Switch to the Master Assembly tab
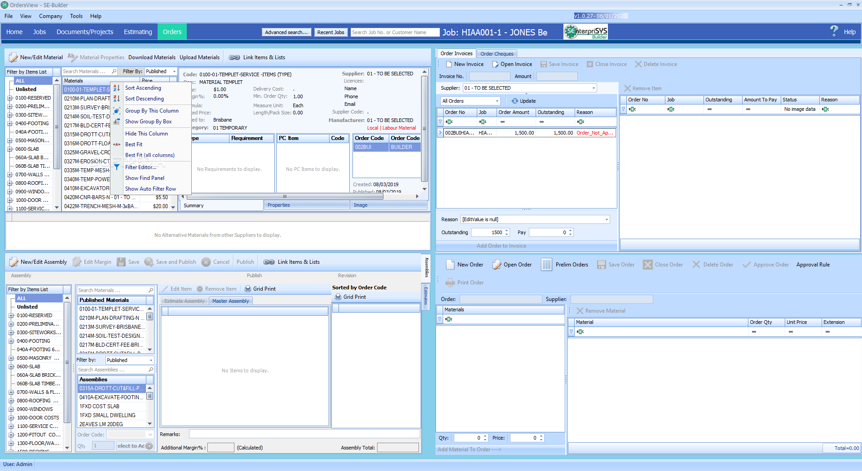 230,301
